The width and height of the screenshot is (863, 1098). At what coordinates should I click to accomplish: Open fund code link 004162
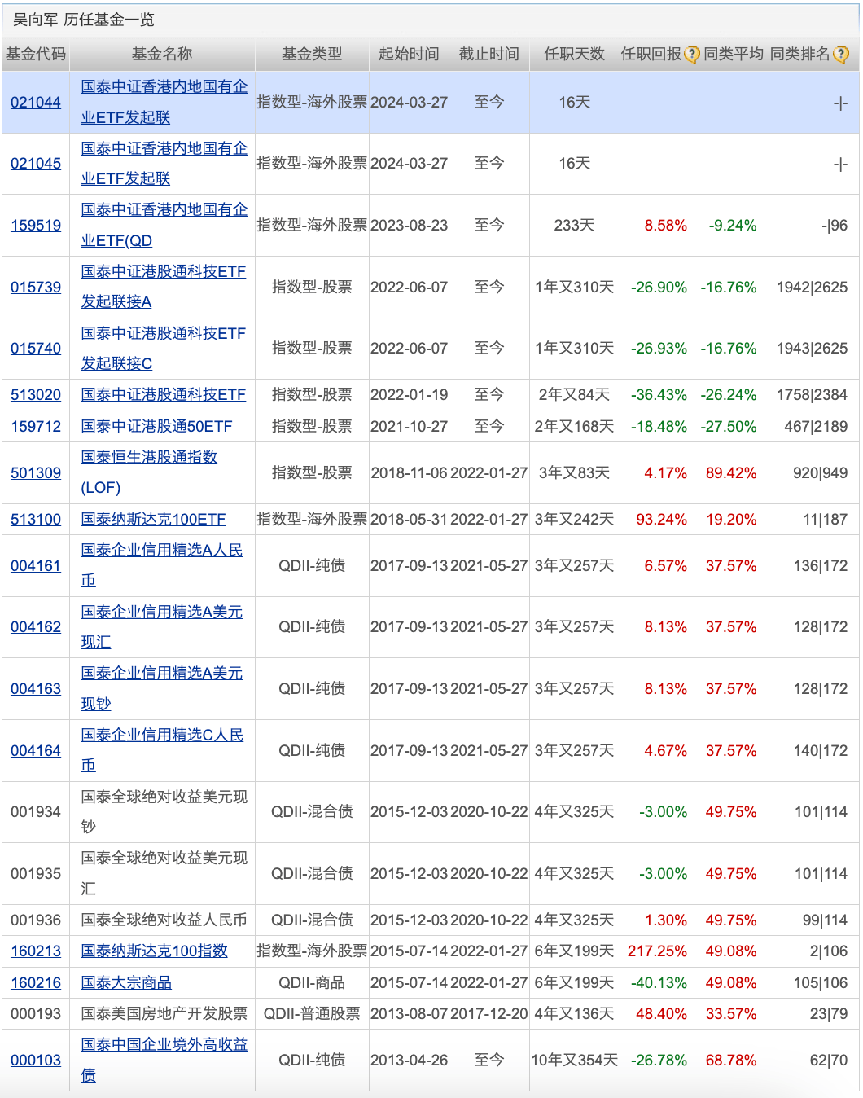[x=36, y=627]
